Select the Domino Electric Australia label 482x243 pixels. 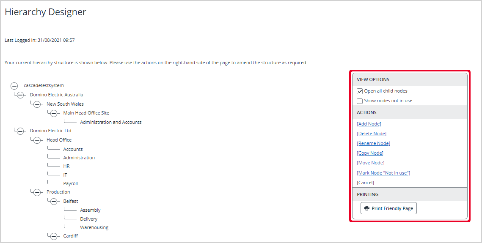point(56,95)
